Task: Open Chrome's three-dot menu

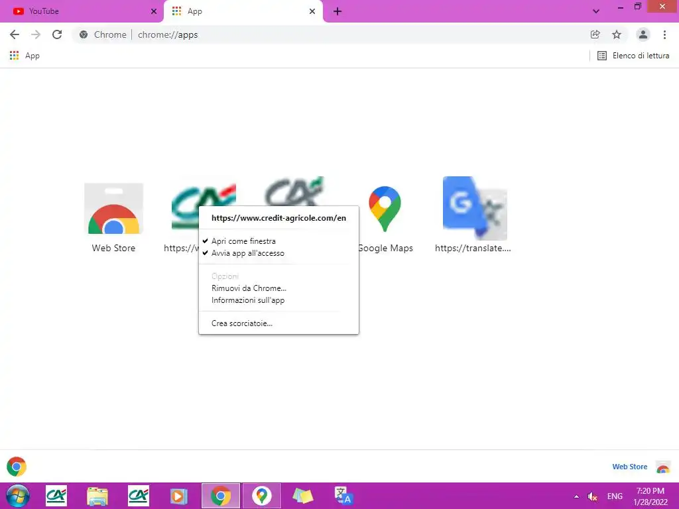Action: (664, 34)
